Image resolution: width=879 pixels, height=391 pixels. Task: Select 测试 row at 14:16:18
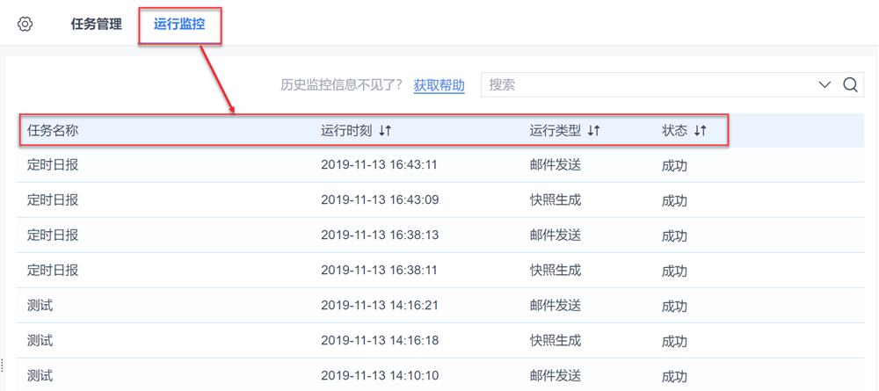coord(40,341)
